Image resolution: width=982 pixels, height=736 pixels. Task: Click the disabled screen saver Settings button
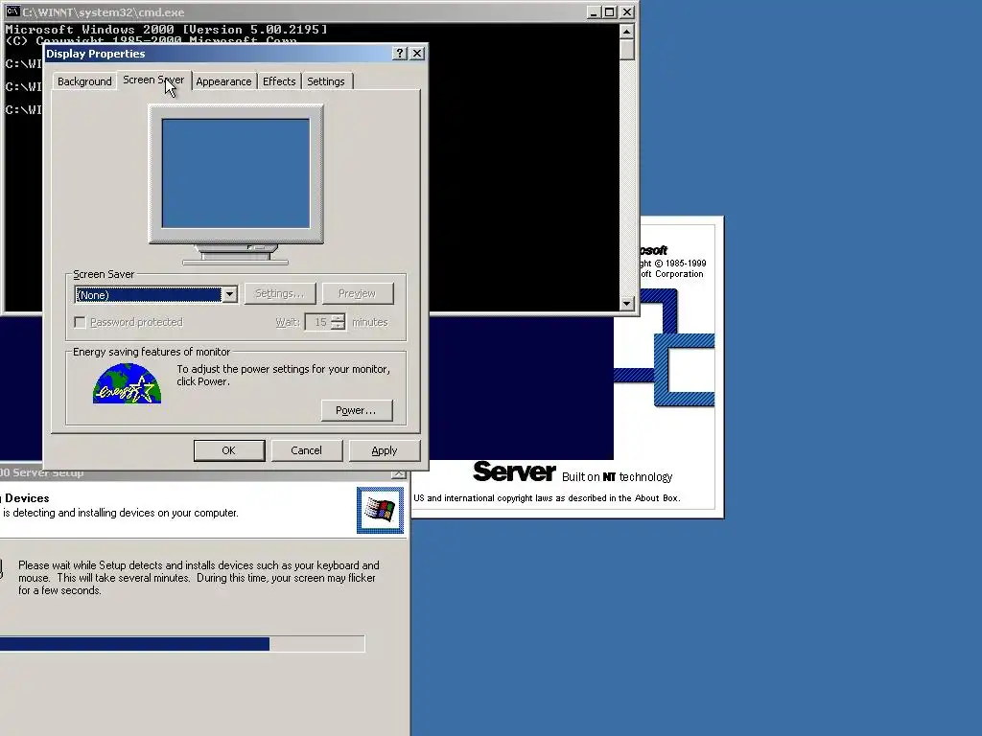point(280,293)
